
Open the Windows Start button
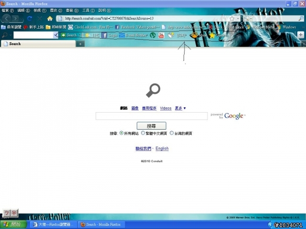click(x=13, y=225)
